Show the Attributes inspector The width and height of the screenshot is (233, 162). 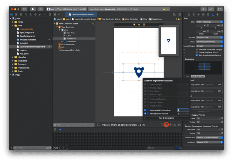tap(208, 14)
